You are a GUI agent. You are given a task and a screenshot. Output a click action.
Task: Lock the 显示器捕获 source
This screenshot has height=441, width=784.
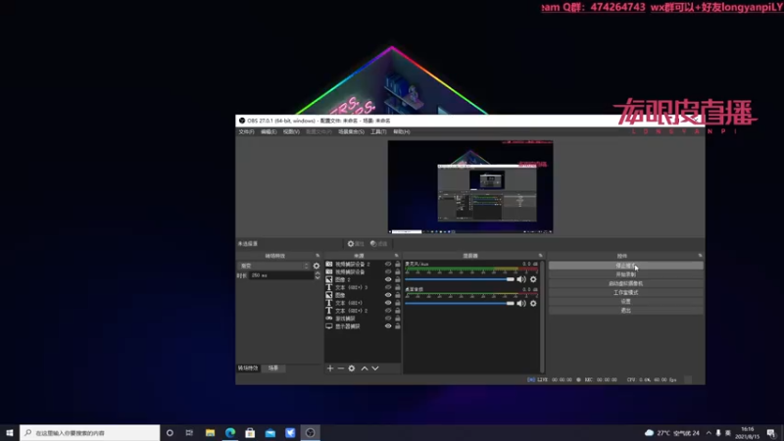[398, 326]
